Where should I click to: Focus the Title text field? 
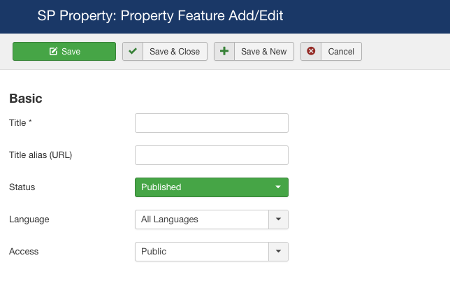pos(212,123)
